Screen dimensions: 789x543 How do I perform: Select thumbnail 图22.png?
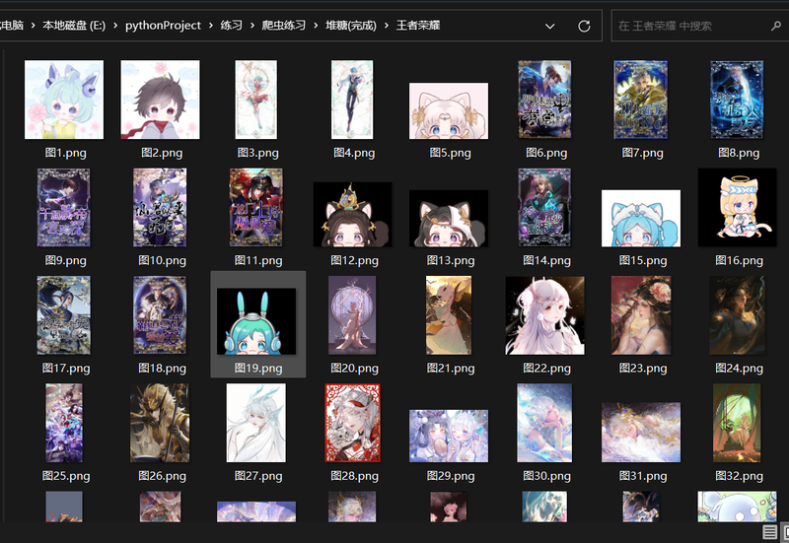[545, 315]
